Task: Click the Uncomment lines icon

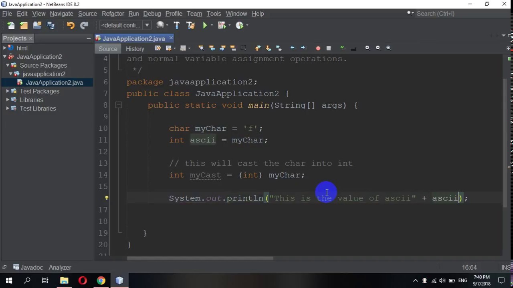Action: point(353,48)
